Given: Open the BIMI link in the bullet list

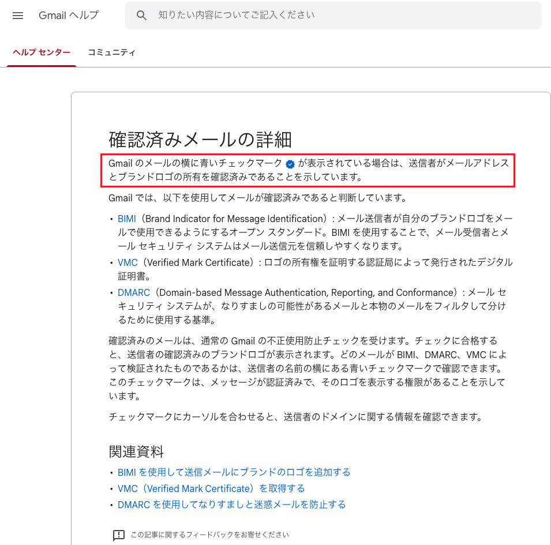Looking at the screenshot, I should (x=128, y=219).
